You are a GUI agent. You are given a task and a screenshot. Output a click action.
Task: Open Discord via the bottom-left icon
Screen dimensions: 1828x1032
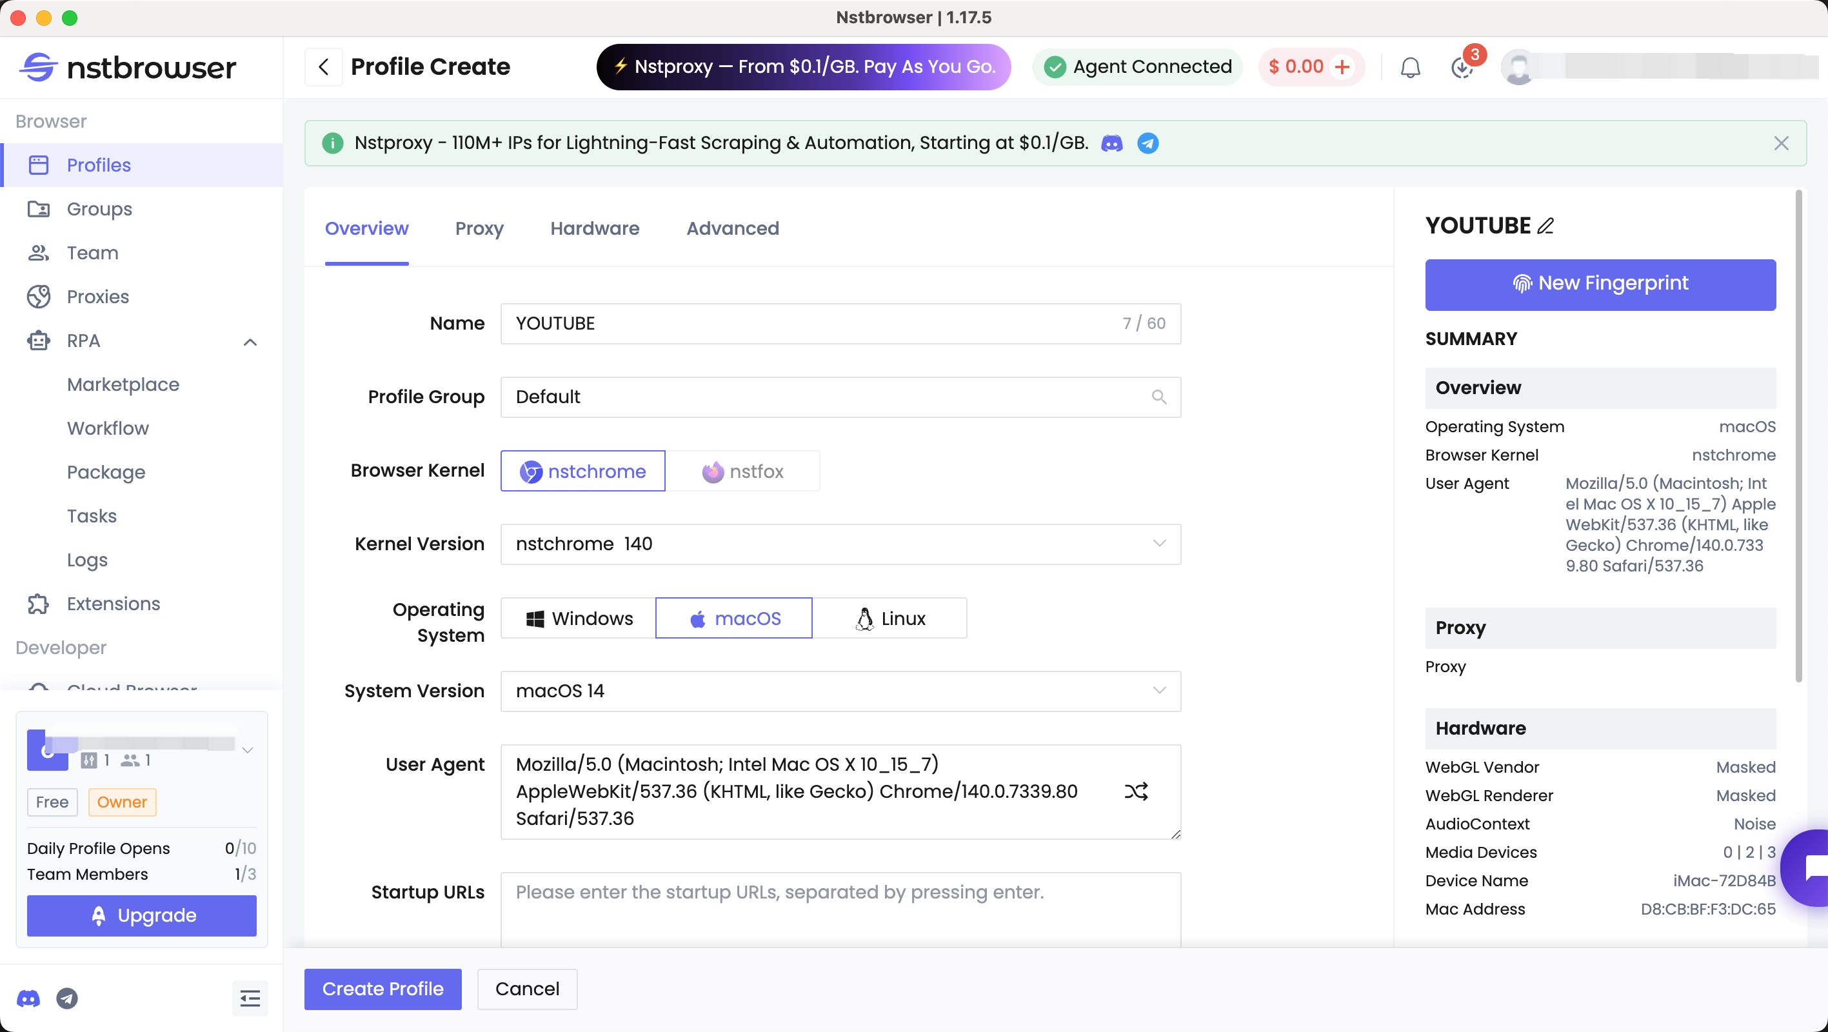pyautogui.click(x=28, y=998)
